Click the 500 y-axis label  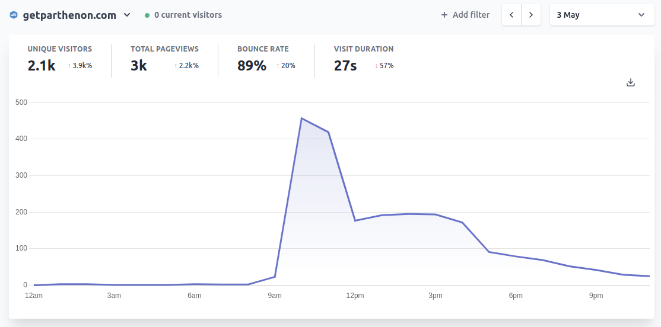(22, 102)
